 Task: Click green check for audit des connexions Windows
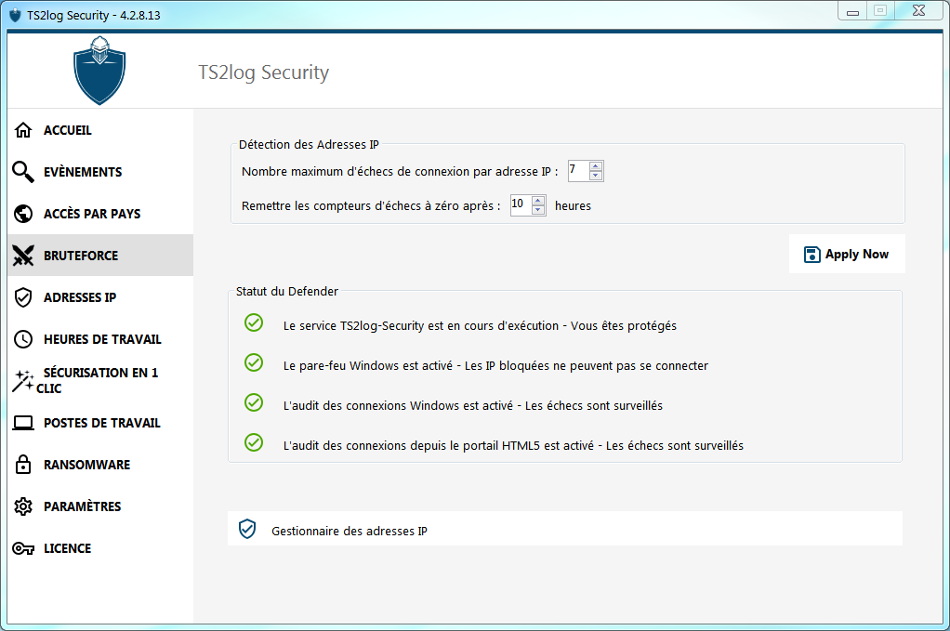pyautogui.click(x=254, y=402)
